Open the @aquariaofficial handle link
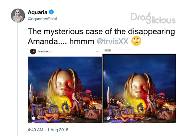This screenshot has height=136, width=187. tap(42, 19)
